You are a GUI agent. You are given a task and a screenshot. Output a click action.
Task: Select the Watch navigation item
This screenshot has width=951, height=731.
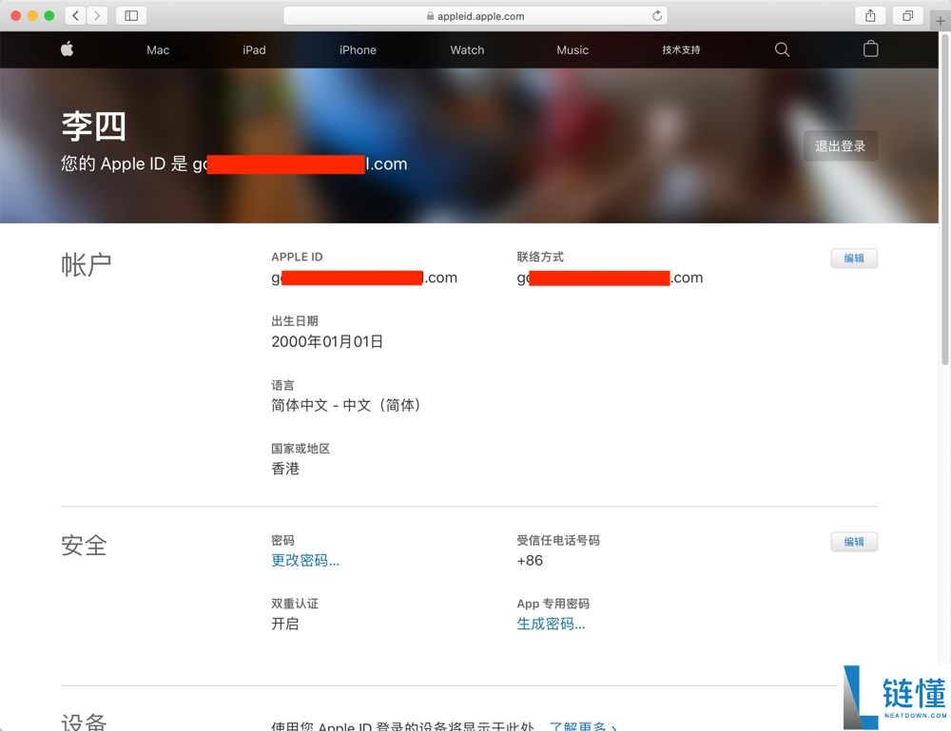tap(467, 49)
